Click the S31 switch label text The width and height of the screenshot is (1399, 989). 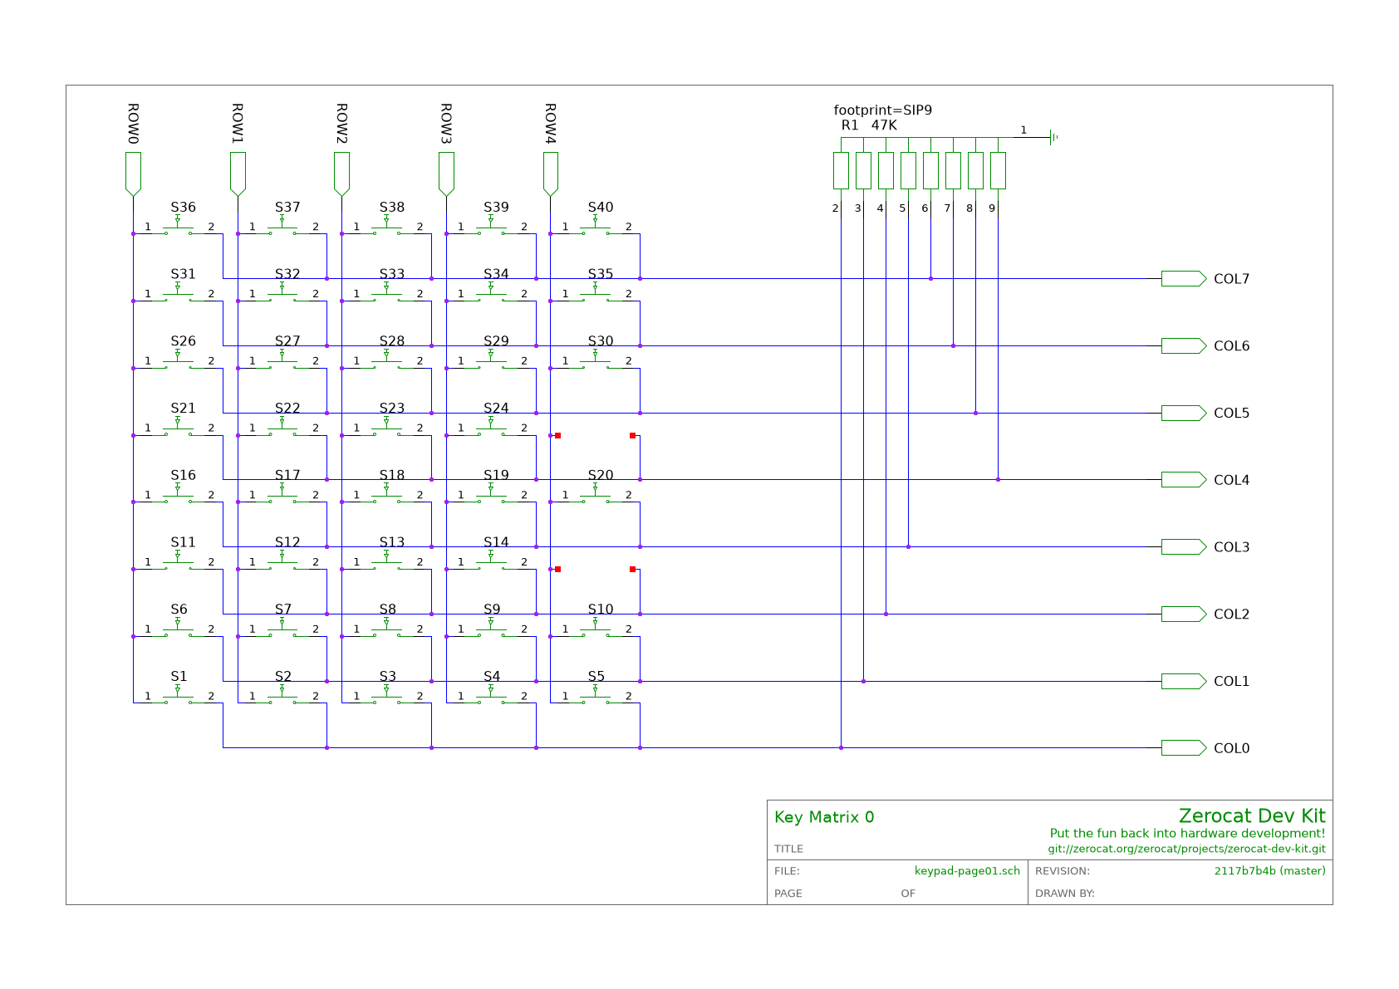(184, 274)
